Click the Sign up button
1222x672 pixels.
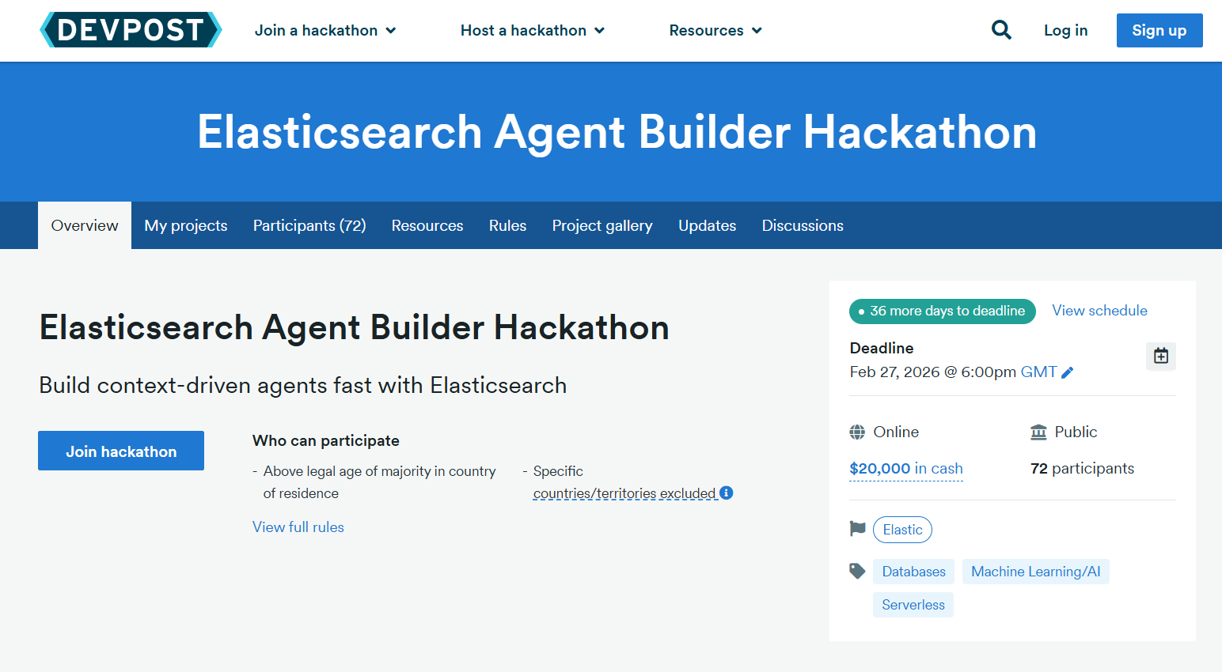[1159, 30]
